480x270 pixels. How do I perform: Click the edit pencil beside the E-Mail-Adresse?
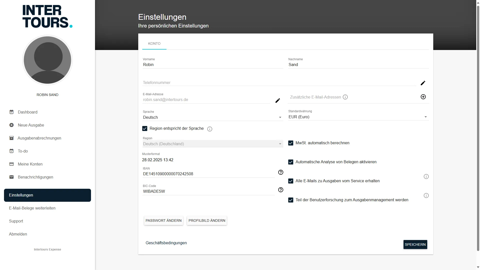(x=277, y=100)
